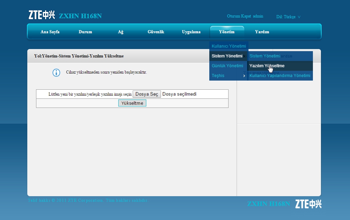Open the Güvenlik tab

pyautogui.click(x=156, y=32)
